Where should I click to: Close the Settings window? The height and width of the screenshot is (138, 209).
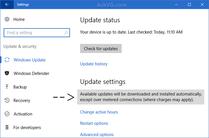pos(202,5)
